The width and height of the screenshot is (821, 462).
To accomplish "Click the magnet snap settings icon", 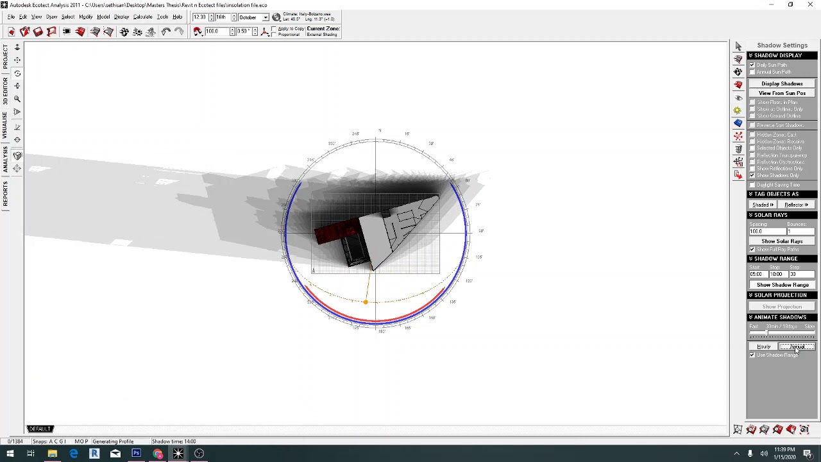I will 198,31.
